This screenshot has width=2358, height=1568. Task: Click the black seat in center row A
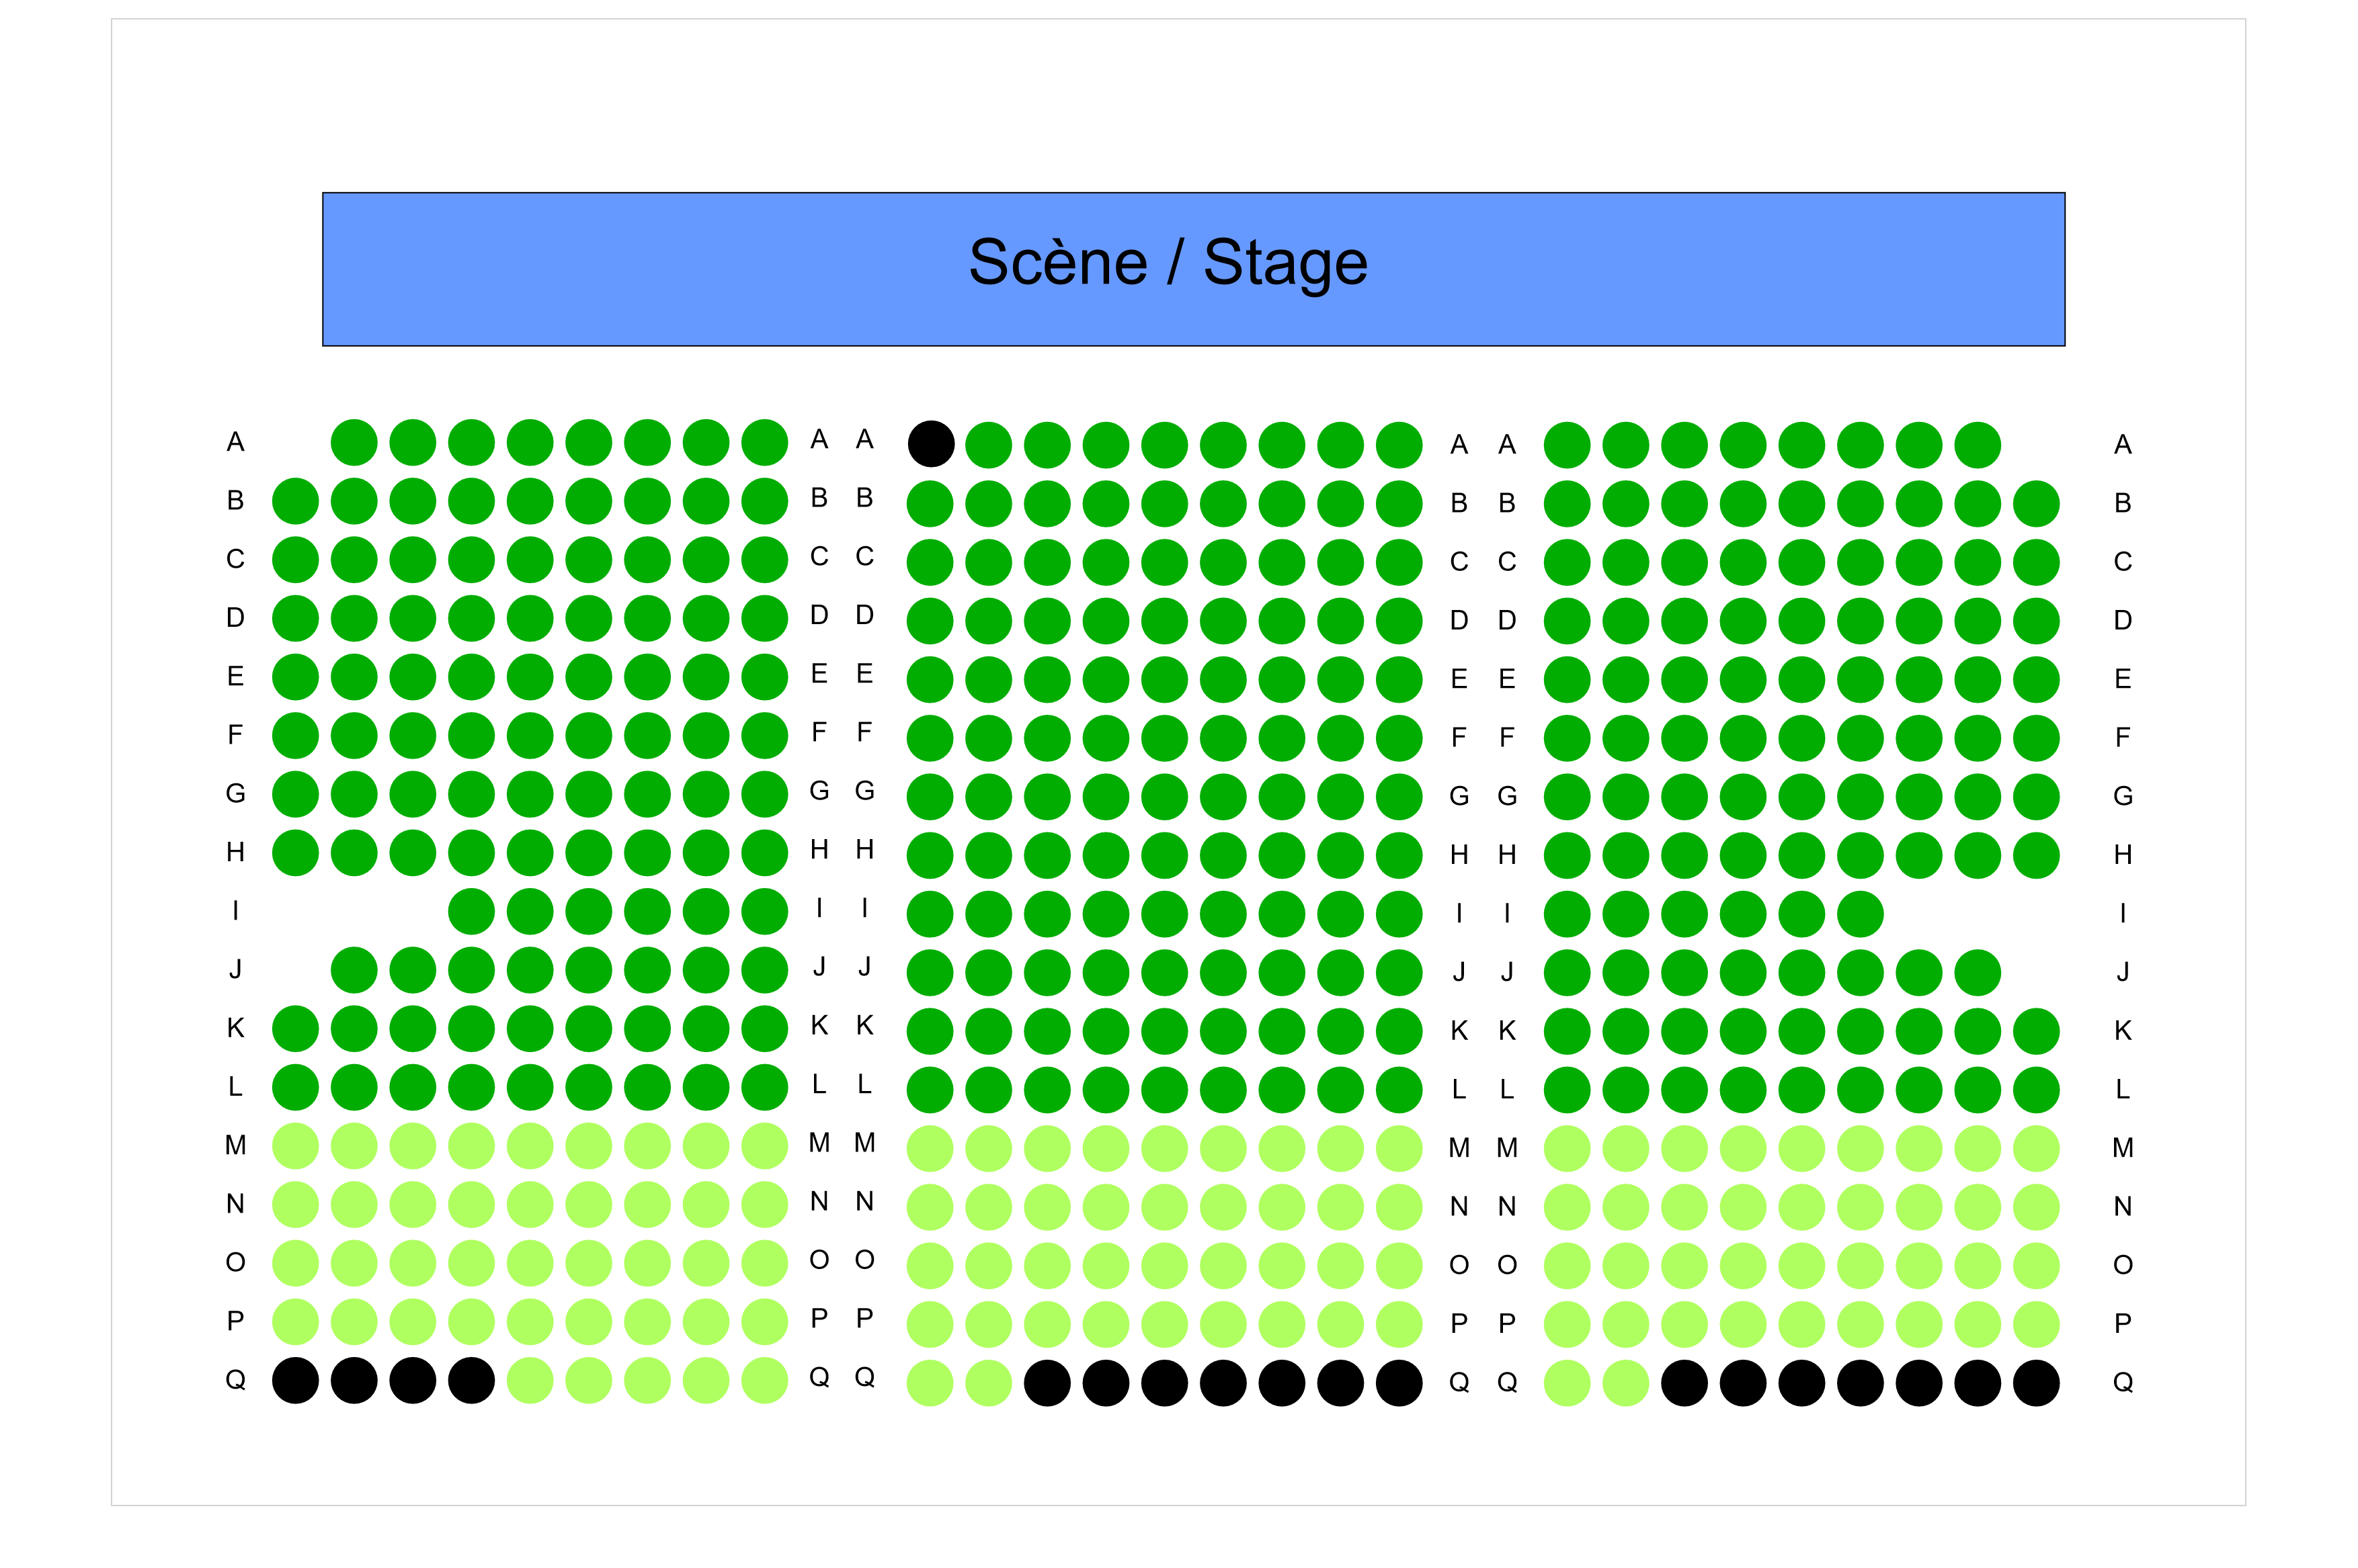(930, 443)
